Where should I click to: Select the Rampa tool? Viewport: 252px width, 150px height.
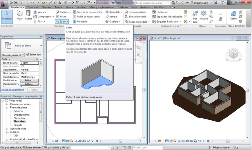(111, 17)
